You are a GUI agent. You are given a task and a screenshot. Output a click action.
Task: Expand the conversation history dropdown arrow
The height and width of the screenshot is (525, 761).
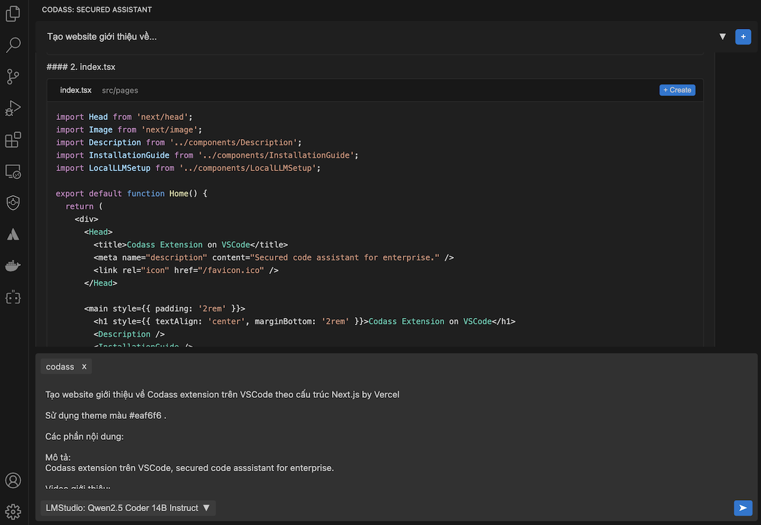point(722,37)
